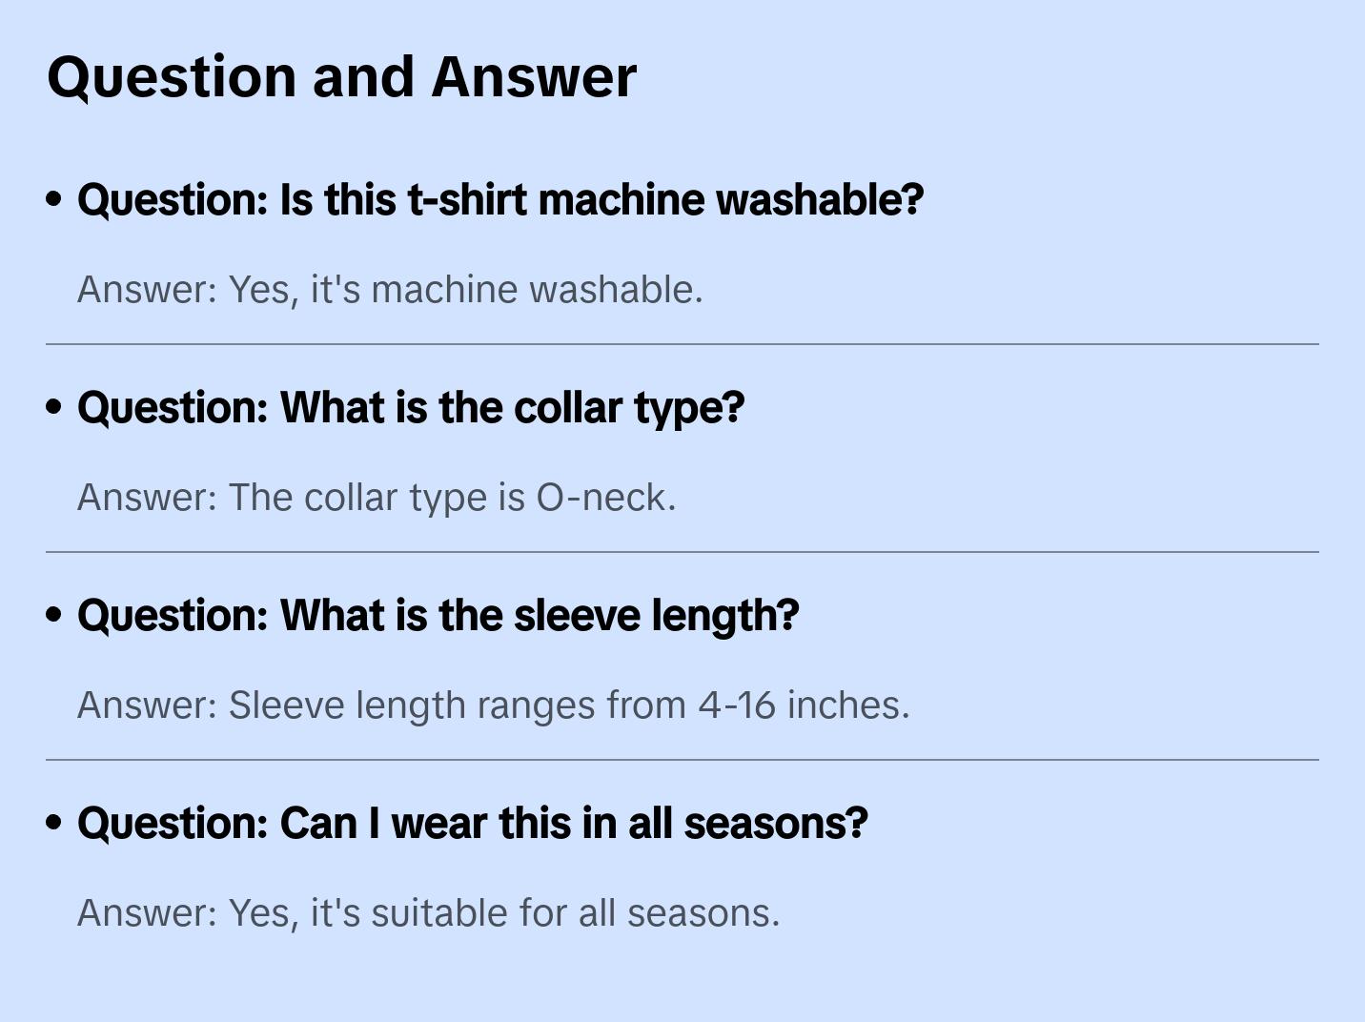This screenshot has height=1022, width=1365.
Task: Click the bullet beside all seasons question
Action: tap(54, 823)
